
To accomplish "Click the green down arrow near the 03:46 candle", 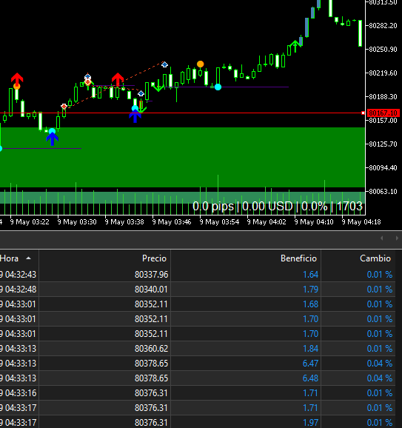I will coord(158,85).
